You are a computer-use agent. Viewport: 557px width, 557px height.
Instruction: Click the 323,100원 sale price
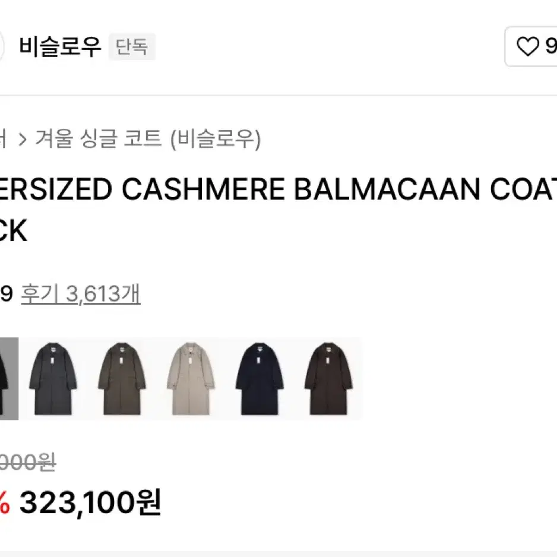(90, 502)
